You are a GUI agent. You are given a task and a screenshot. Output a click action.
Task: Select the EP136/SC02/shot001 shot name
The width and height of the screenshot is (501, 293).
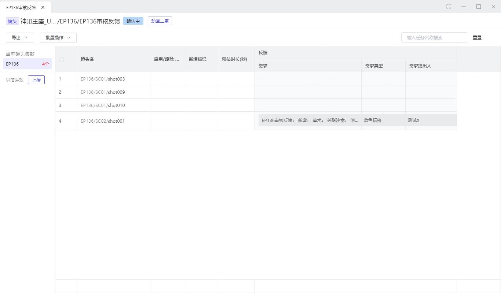[x=103, y=121]
